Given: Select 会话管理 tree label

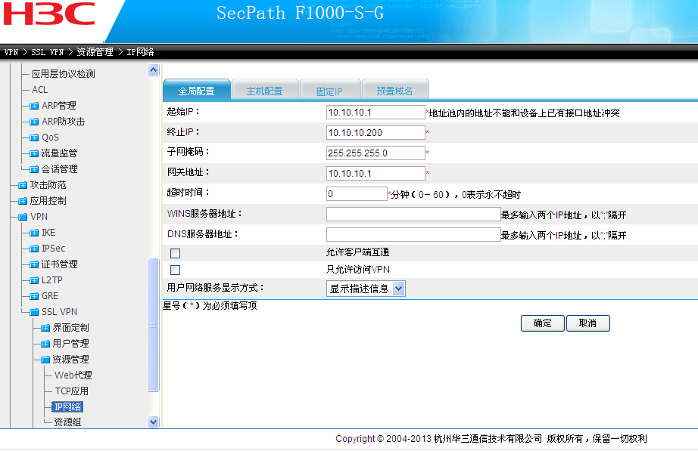Looking at the screenshot, I should 60,169.
